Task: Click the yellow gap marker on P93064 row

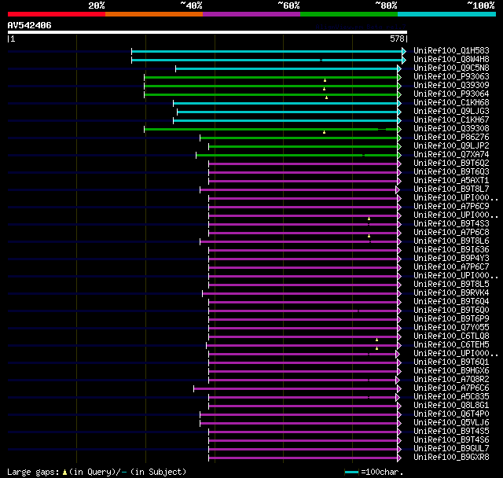Action: [x=327, y=97]
